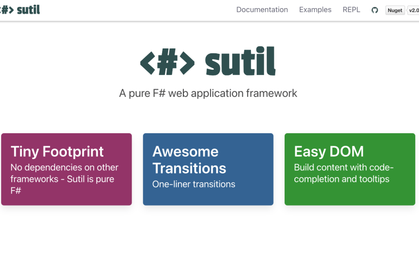Go to the Examples page
Image resolution: width=419 pixels, height=272 pixels.
click(315, 10)
